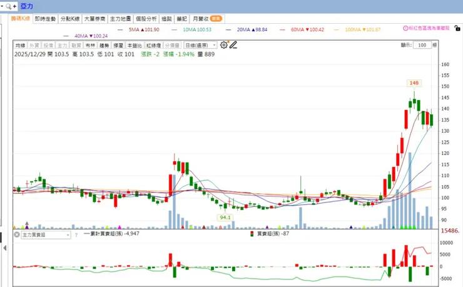Click the 148 high price label

[414, 83]
